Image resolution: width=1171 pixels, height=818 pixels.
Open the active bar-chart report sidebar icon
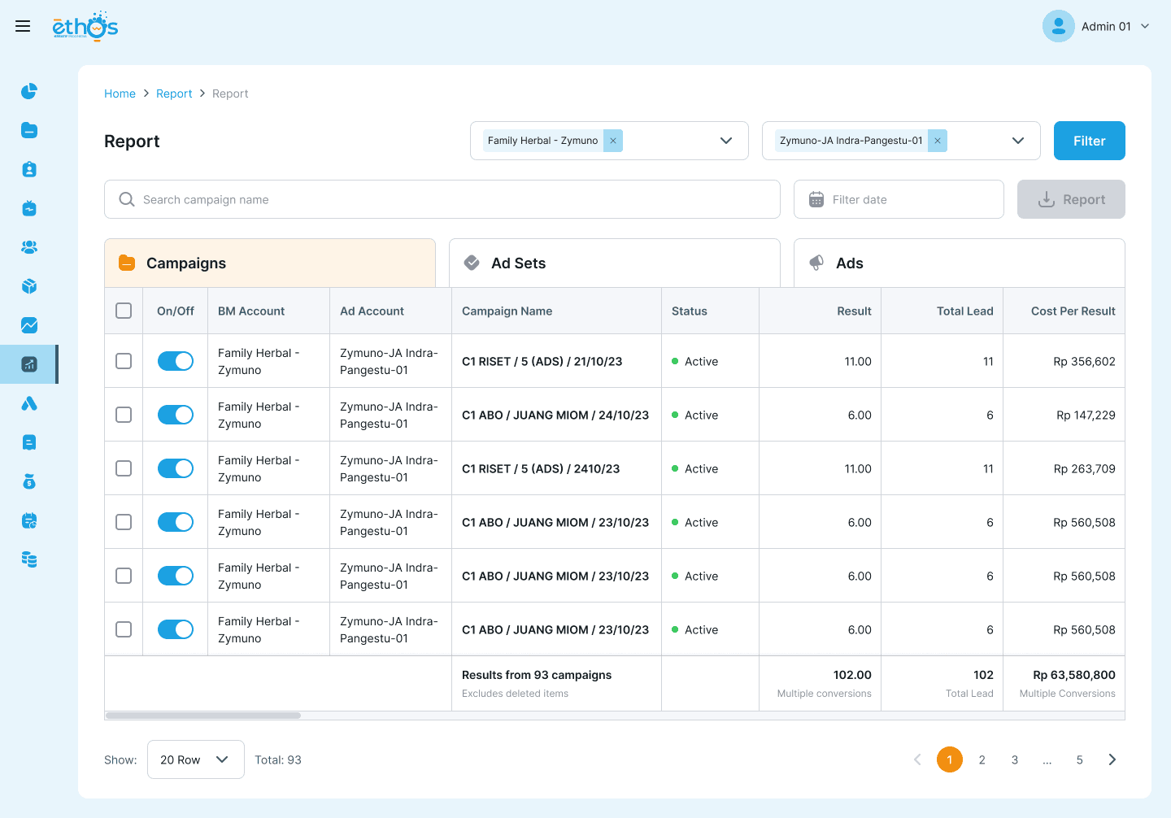coord(29,364)
